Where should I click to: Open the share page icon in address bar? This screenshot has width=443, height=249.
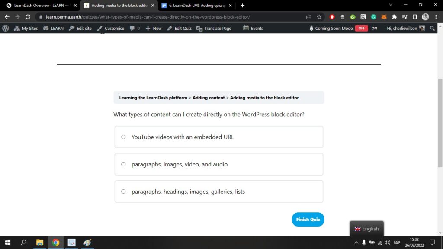click(308, 17)
